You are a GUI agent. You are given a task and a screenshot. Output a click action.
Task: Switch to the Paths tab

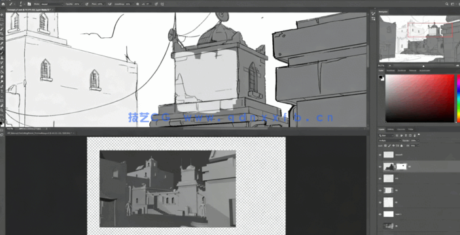[411, 129]
